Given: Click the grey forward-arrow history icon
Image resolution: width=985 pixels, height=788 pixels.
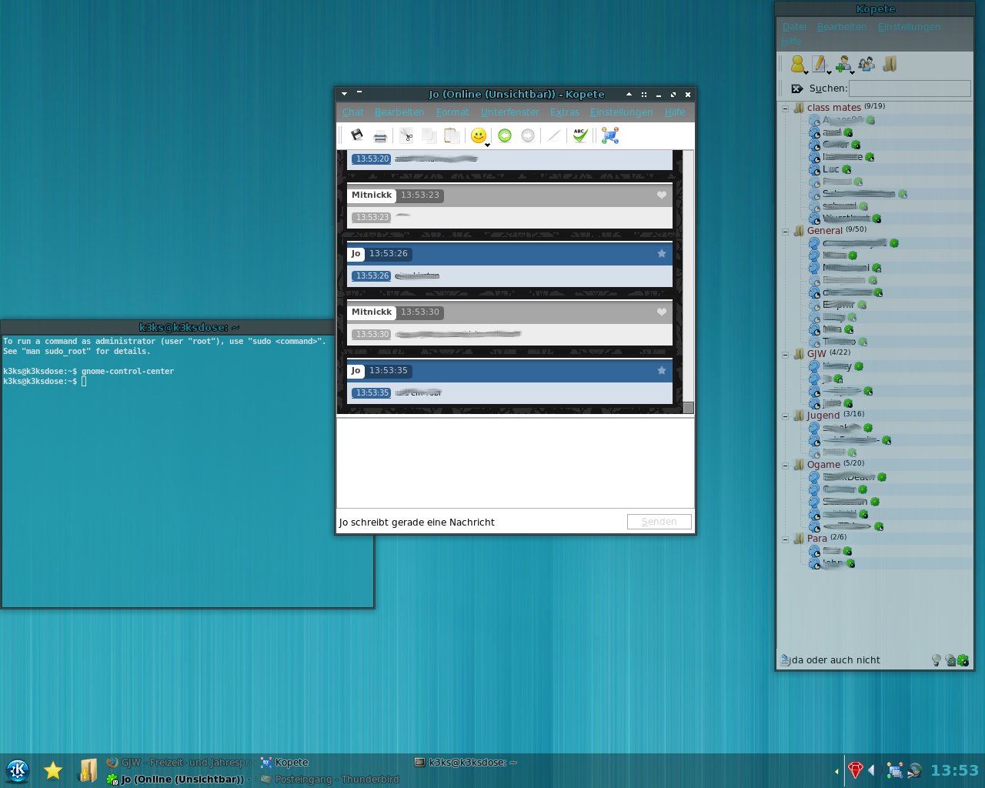Looking at the screenshot, I should click(x=528, y=135).
